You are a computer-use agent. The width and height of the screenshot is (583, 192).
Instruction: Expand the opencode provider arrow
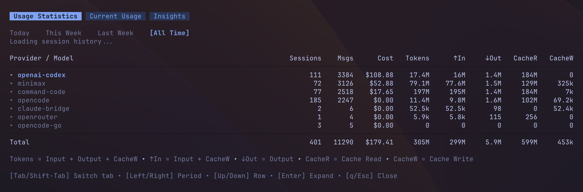click(x=12, y=100)
